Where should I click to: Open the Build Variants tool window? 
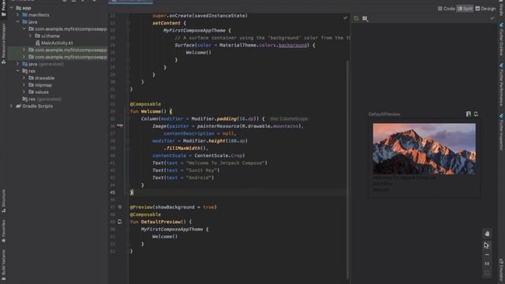click(x=3, y=265)
